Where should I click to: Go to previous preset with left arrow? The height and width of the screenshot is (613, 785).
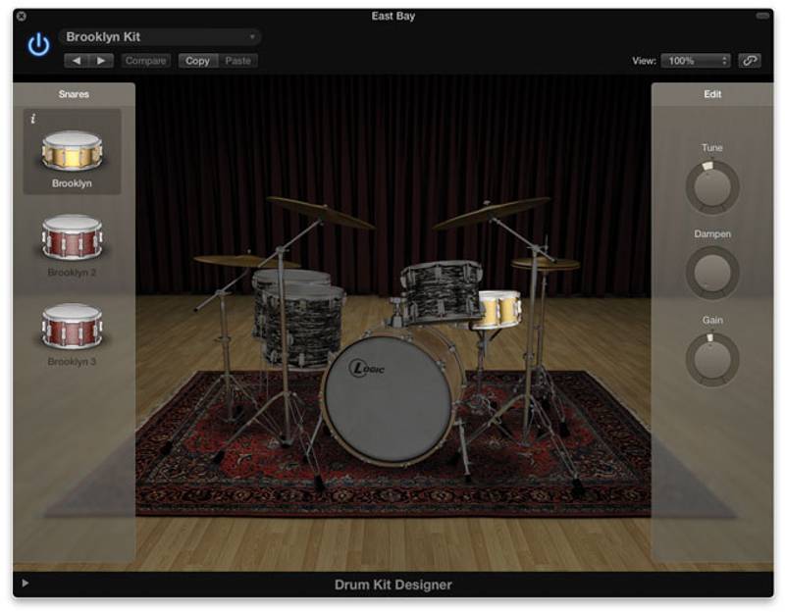pyautogui.click(x=77, y=61)
